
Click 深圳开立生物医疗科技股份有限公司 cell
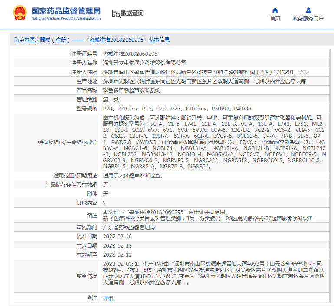(144, 63)
